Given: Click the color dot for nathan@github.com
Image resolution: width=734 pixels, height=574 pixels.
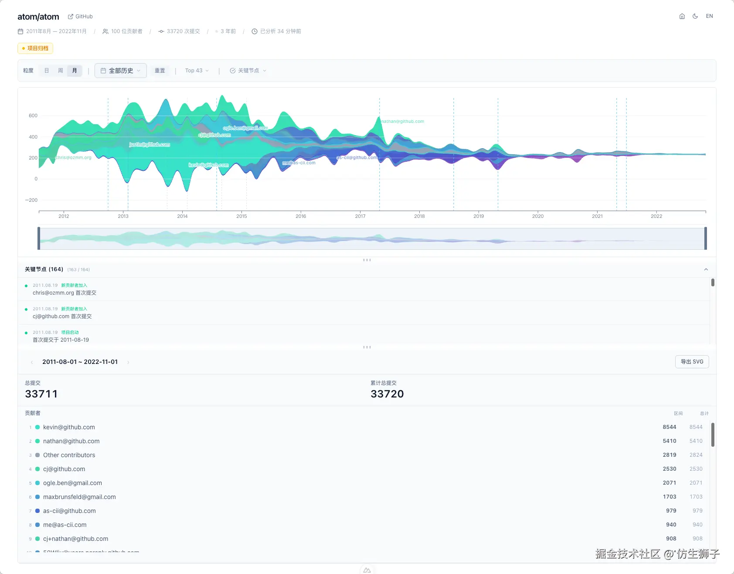Looking at the screenshot, I should click(x=37, y=441).
